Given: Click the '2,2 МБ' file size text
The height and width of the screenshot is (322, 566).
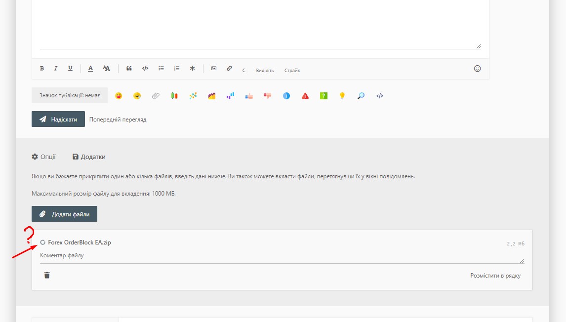Looking at the screenshot, I should [x=516, y=243].
